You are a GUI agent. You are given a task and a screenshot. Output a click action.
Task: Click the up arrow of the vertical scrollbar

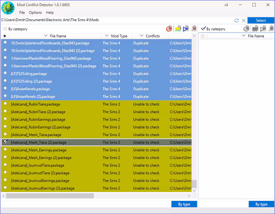tap(194, 36)
